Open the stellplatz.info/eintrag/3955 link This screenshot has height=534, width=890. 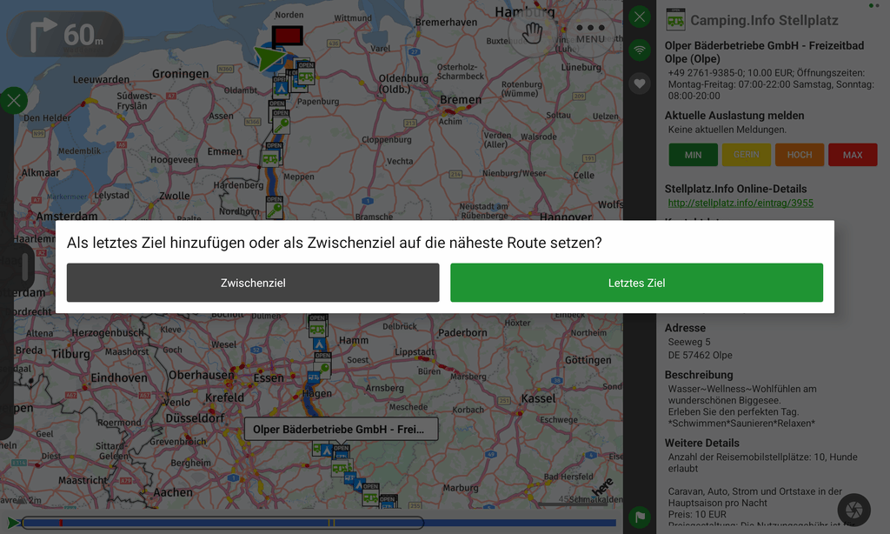pyautogui.click(x=741, y=203)
